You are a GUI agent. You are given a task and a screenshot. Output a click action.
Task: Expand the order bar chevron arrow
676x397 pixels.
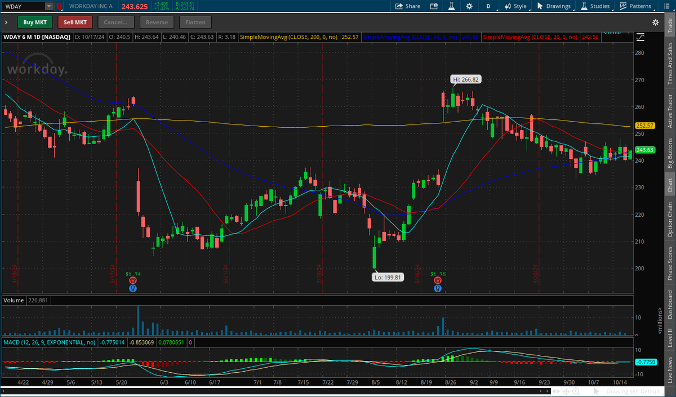[6, 23]
